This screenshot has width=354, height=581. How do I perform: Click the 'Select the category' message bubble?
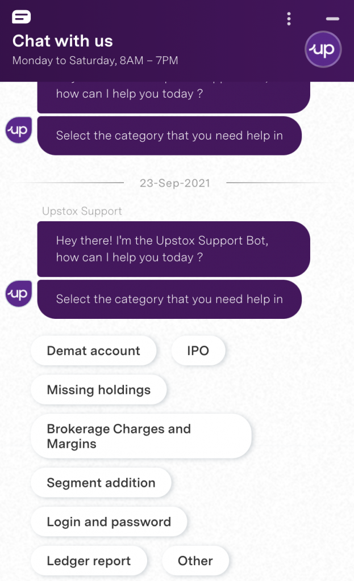(x=169, y=299)
